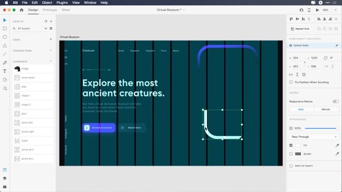Align selection to horizontal center

(x=324, y=19)
